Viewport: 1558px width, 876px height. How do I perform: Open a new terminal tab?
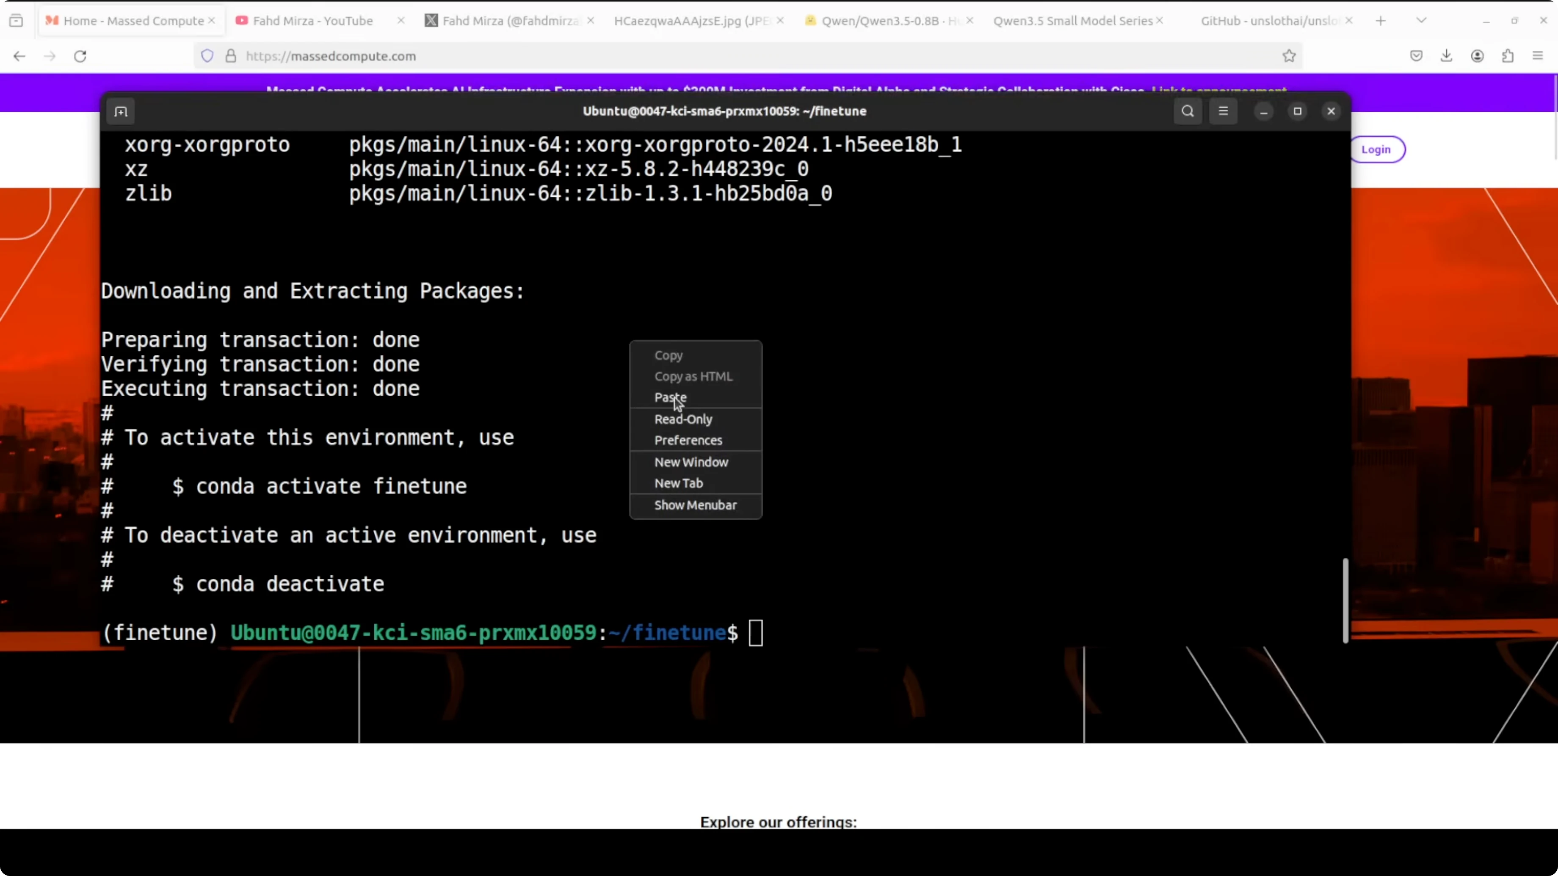point(120,111)
